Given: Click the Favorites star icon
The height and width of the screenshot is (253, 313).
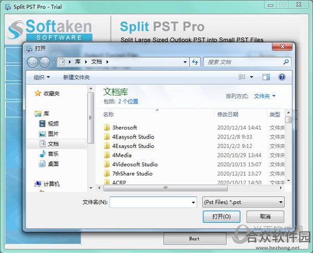Looking at the screenshot, I should point(38,93).
